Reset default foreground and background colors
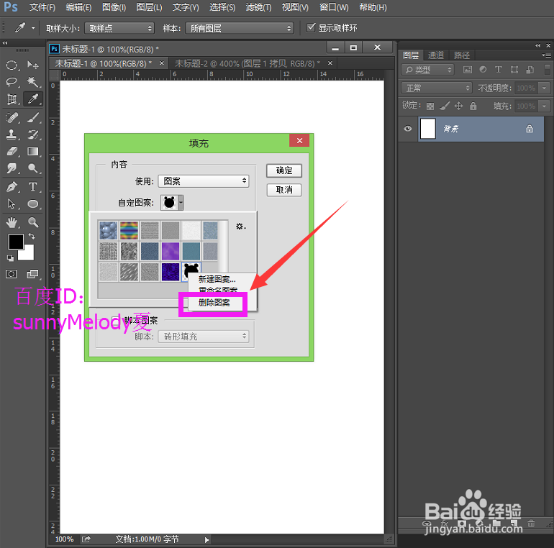 10,258
